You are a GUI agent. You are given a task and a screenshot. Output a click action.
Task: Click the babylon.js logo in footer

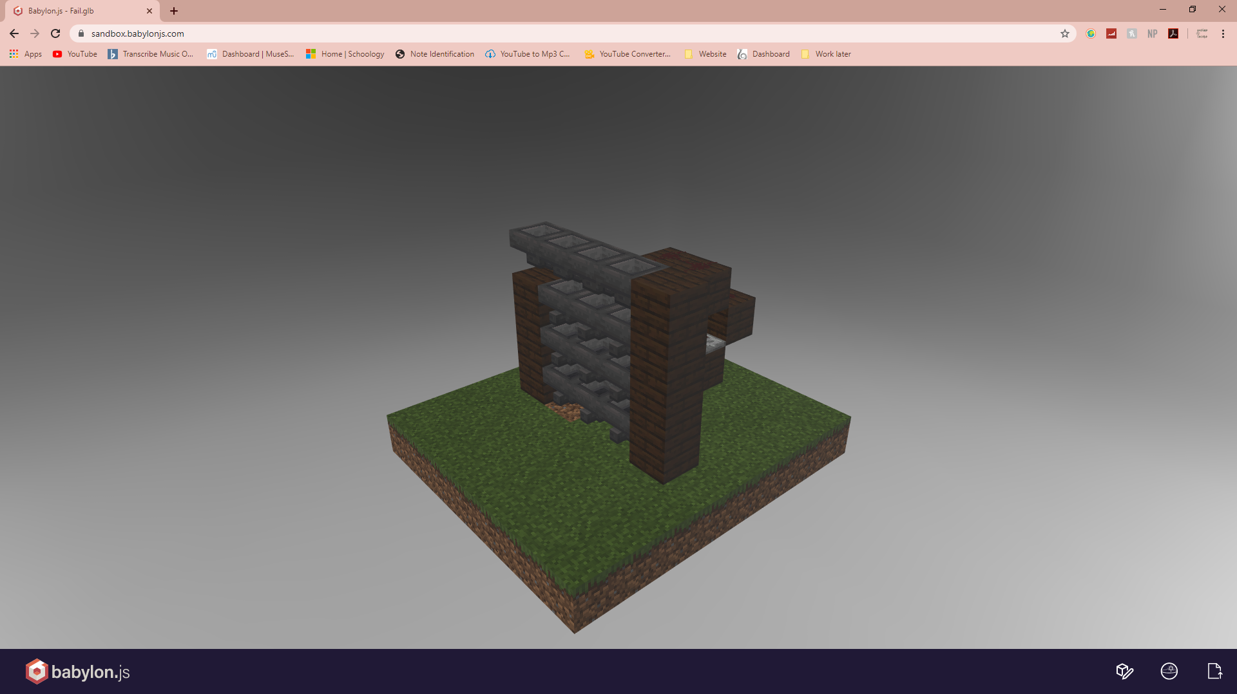78,671
